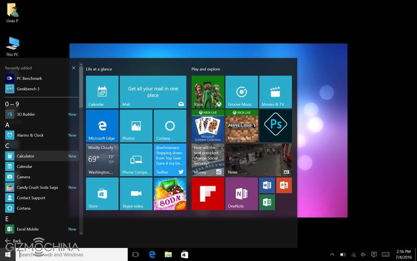Click the volume icon in system tray

point(363,254)
